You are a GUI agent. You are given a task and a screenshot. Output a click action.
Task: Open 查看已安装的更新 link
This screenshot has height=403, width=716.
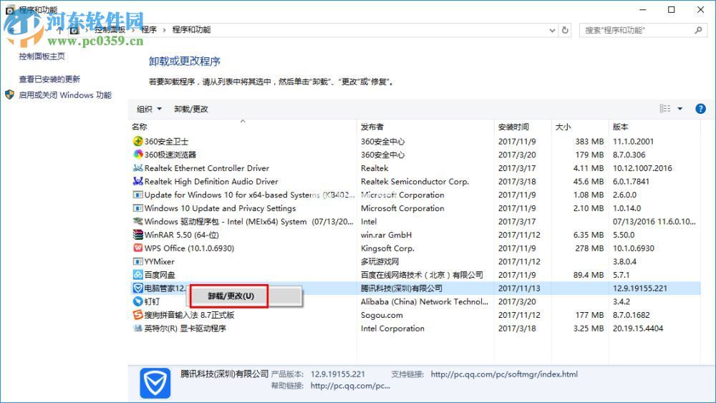(x=49, y=79)
